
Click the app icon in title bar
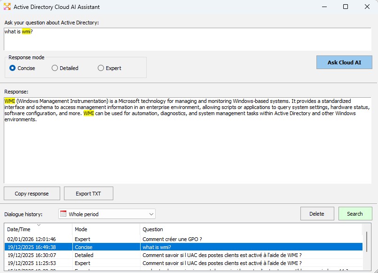tap(7, 7)
